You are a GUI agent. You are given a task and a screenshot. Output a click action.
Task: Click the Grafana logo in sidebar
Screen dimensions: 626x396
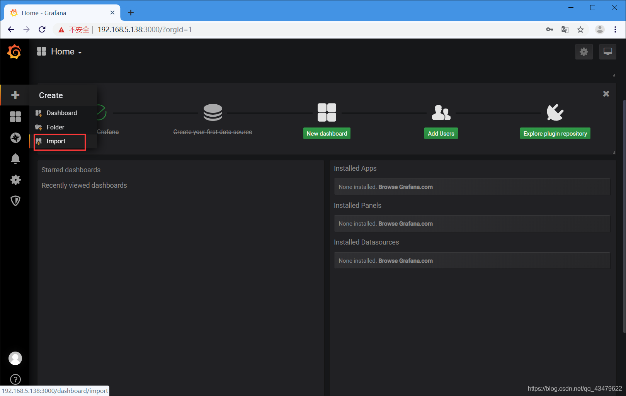(14, 51)
